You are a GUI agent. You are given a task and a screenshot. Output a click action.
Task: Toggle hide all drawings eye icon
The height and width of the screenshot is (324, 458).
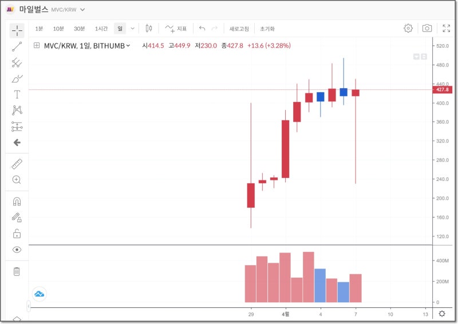pos(17,250)
